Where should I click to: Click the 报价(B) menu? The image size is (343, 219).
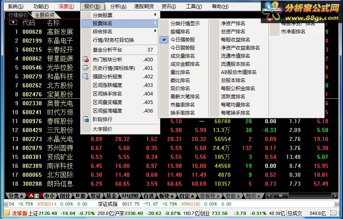pos(92,7)
